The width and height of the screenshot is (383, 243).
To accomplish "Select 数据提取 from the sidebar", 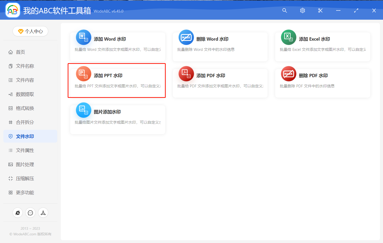I will tap(25, 94).
